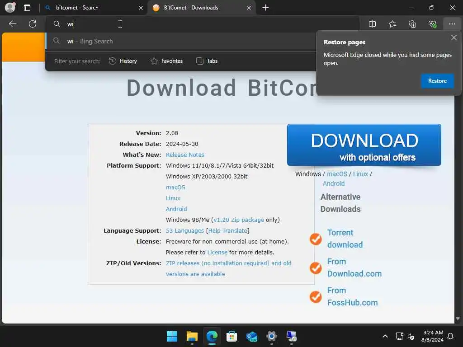Select Android below the download button
The width and height of the screenshot is (463, 347).
coord(334,183)
